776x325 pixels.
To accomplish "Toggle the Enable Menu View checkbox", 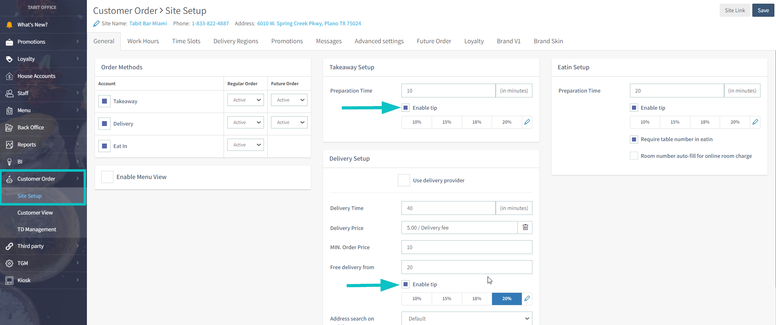I will (107, 177).
